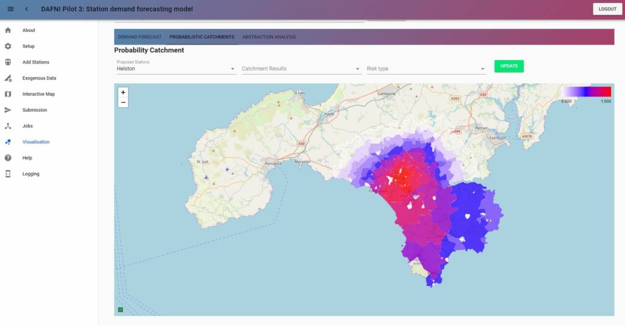The height and width of the screenshot is (325, 625).
Task: Expand the Catchment Results dropdown
Action: tap(301, 68)
